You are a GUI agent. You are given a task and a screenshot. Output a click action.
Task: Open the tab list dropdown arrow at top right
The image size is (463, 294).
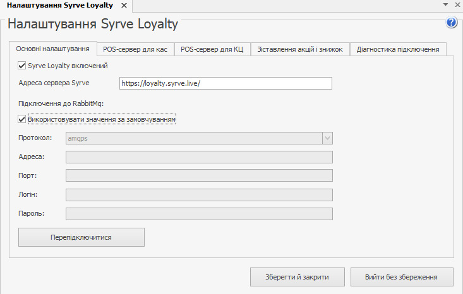click(445, 5)
